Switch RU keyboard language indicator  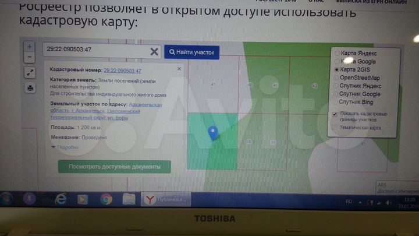349,202
